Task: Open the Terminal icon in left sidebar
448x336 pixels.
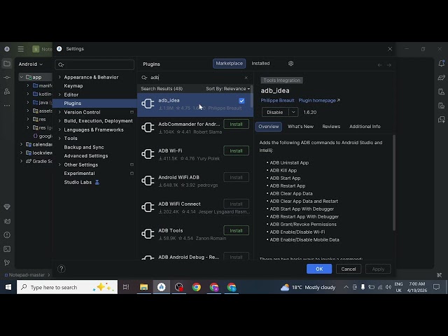Action: (x=7, y=249)
